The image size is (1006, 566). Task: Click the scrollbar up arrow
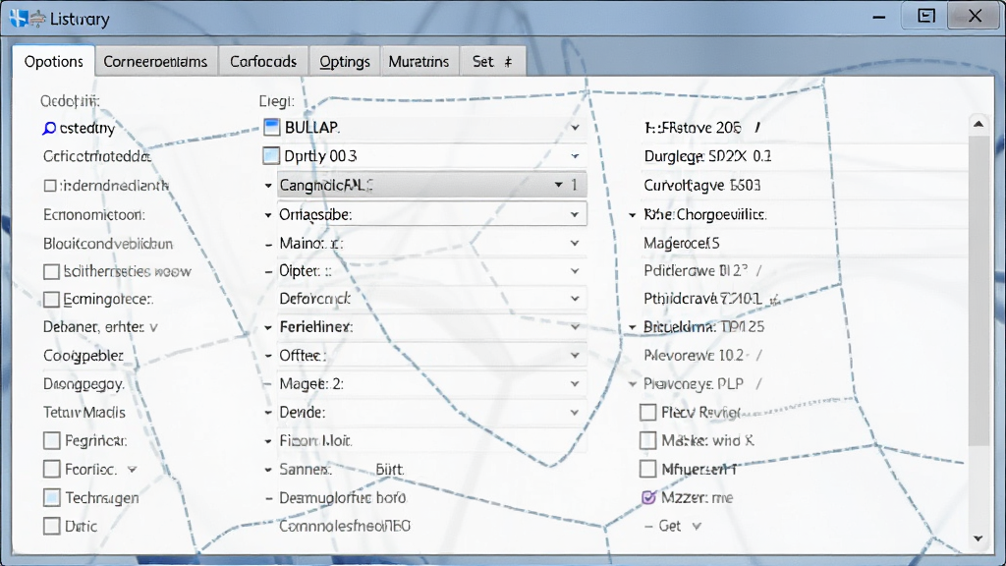click(978, 124)
